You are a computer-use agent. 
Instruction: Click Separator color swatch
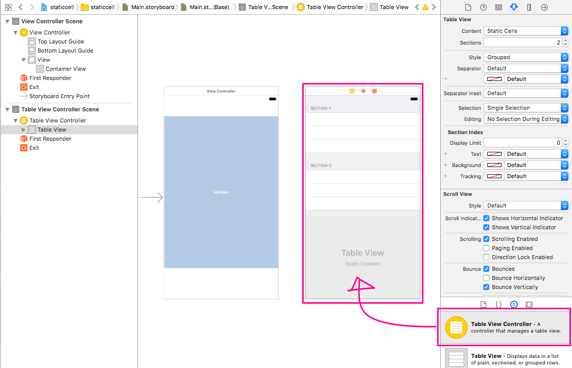494,79
